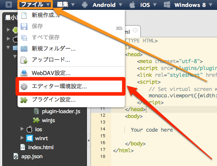Expand the Apple tree node below Android
The width and height of the screenshot is (217, 166).
[x=8, y=39]
